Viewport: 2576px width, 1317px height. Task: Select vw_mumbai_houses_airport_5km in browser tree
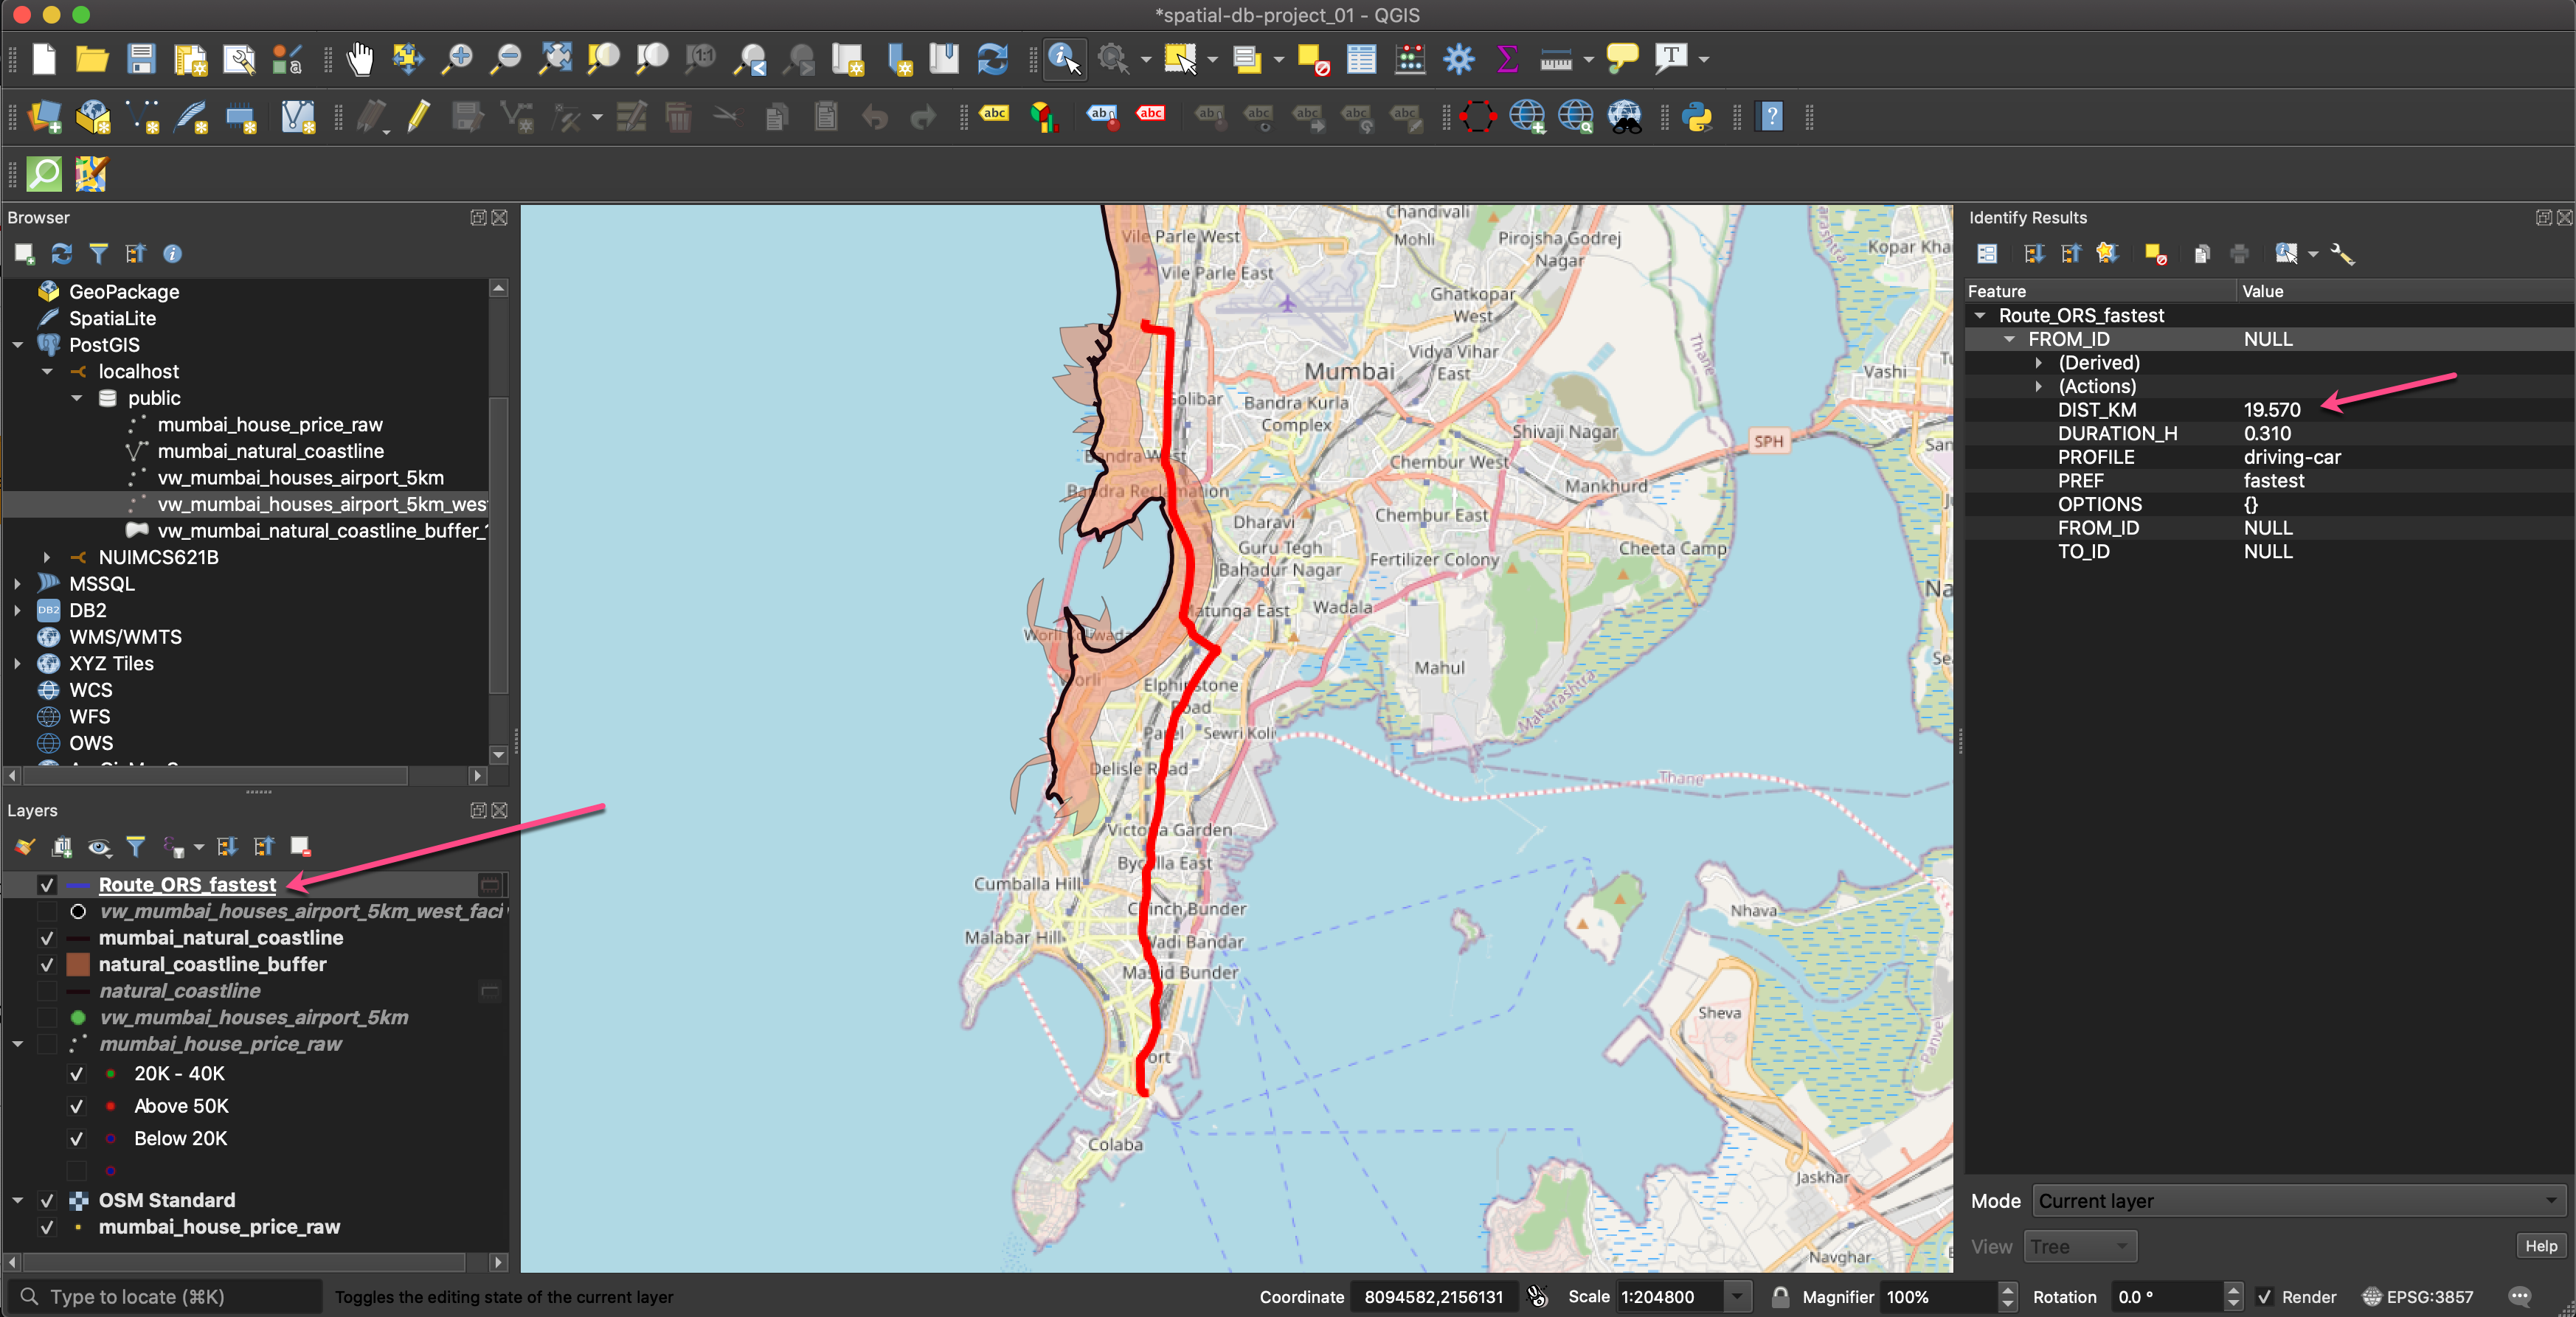[300, 478]
